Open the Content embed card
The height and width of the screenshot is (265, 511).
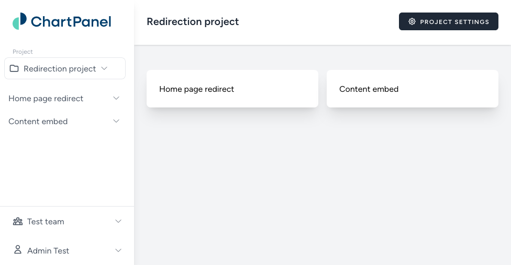tap(413, 89)
